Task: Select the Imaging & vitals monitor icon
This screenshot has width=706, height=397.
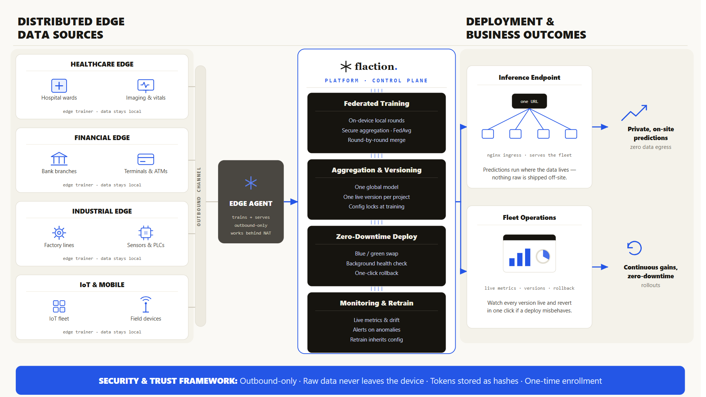Action: point(146,86)
